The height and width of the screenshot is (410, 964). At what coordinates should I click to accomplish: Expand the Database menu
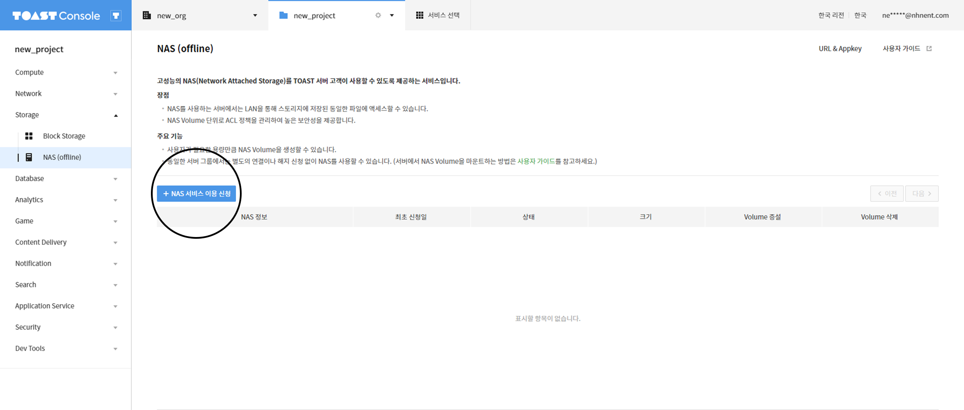pos(65,179)
